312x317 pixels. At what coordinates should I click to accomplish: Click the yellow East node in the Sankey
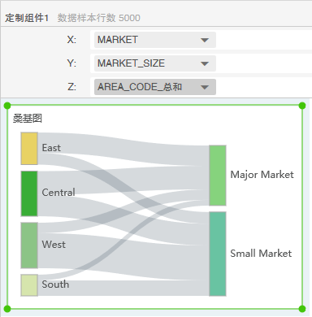coord(29,149)
